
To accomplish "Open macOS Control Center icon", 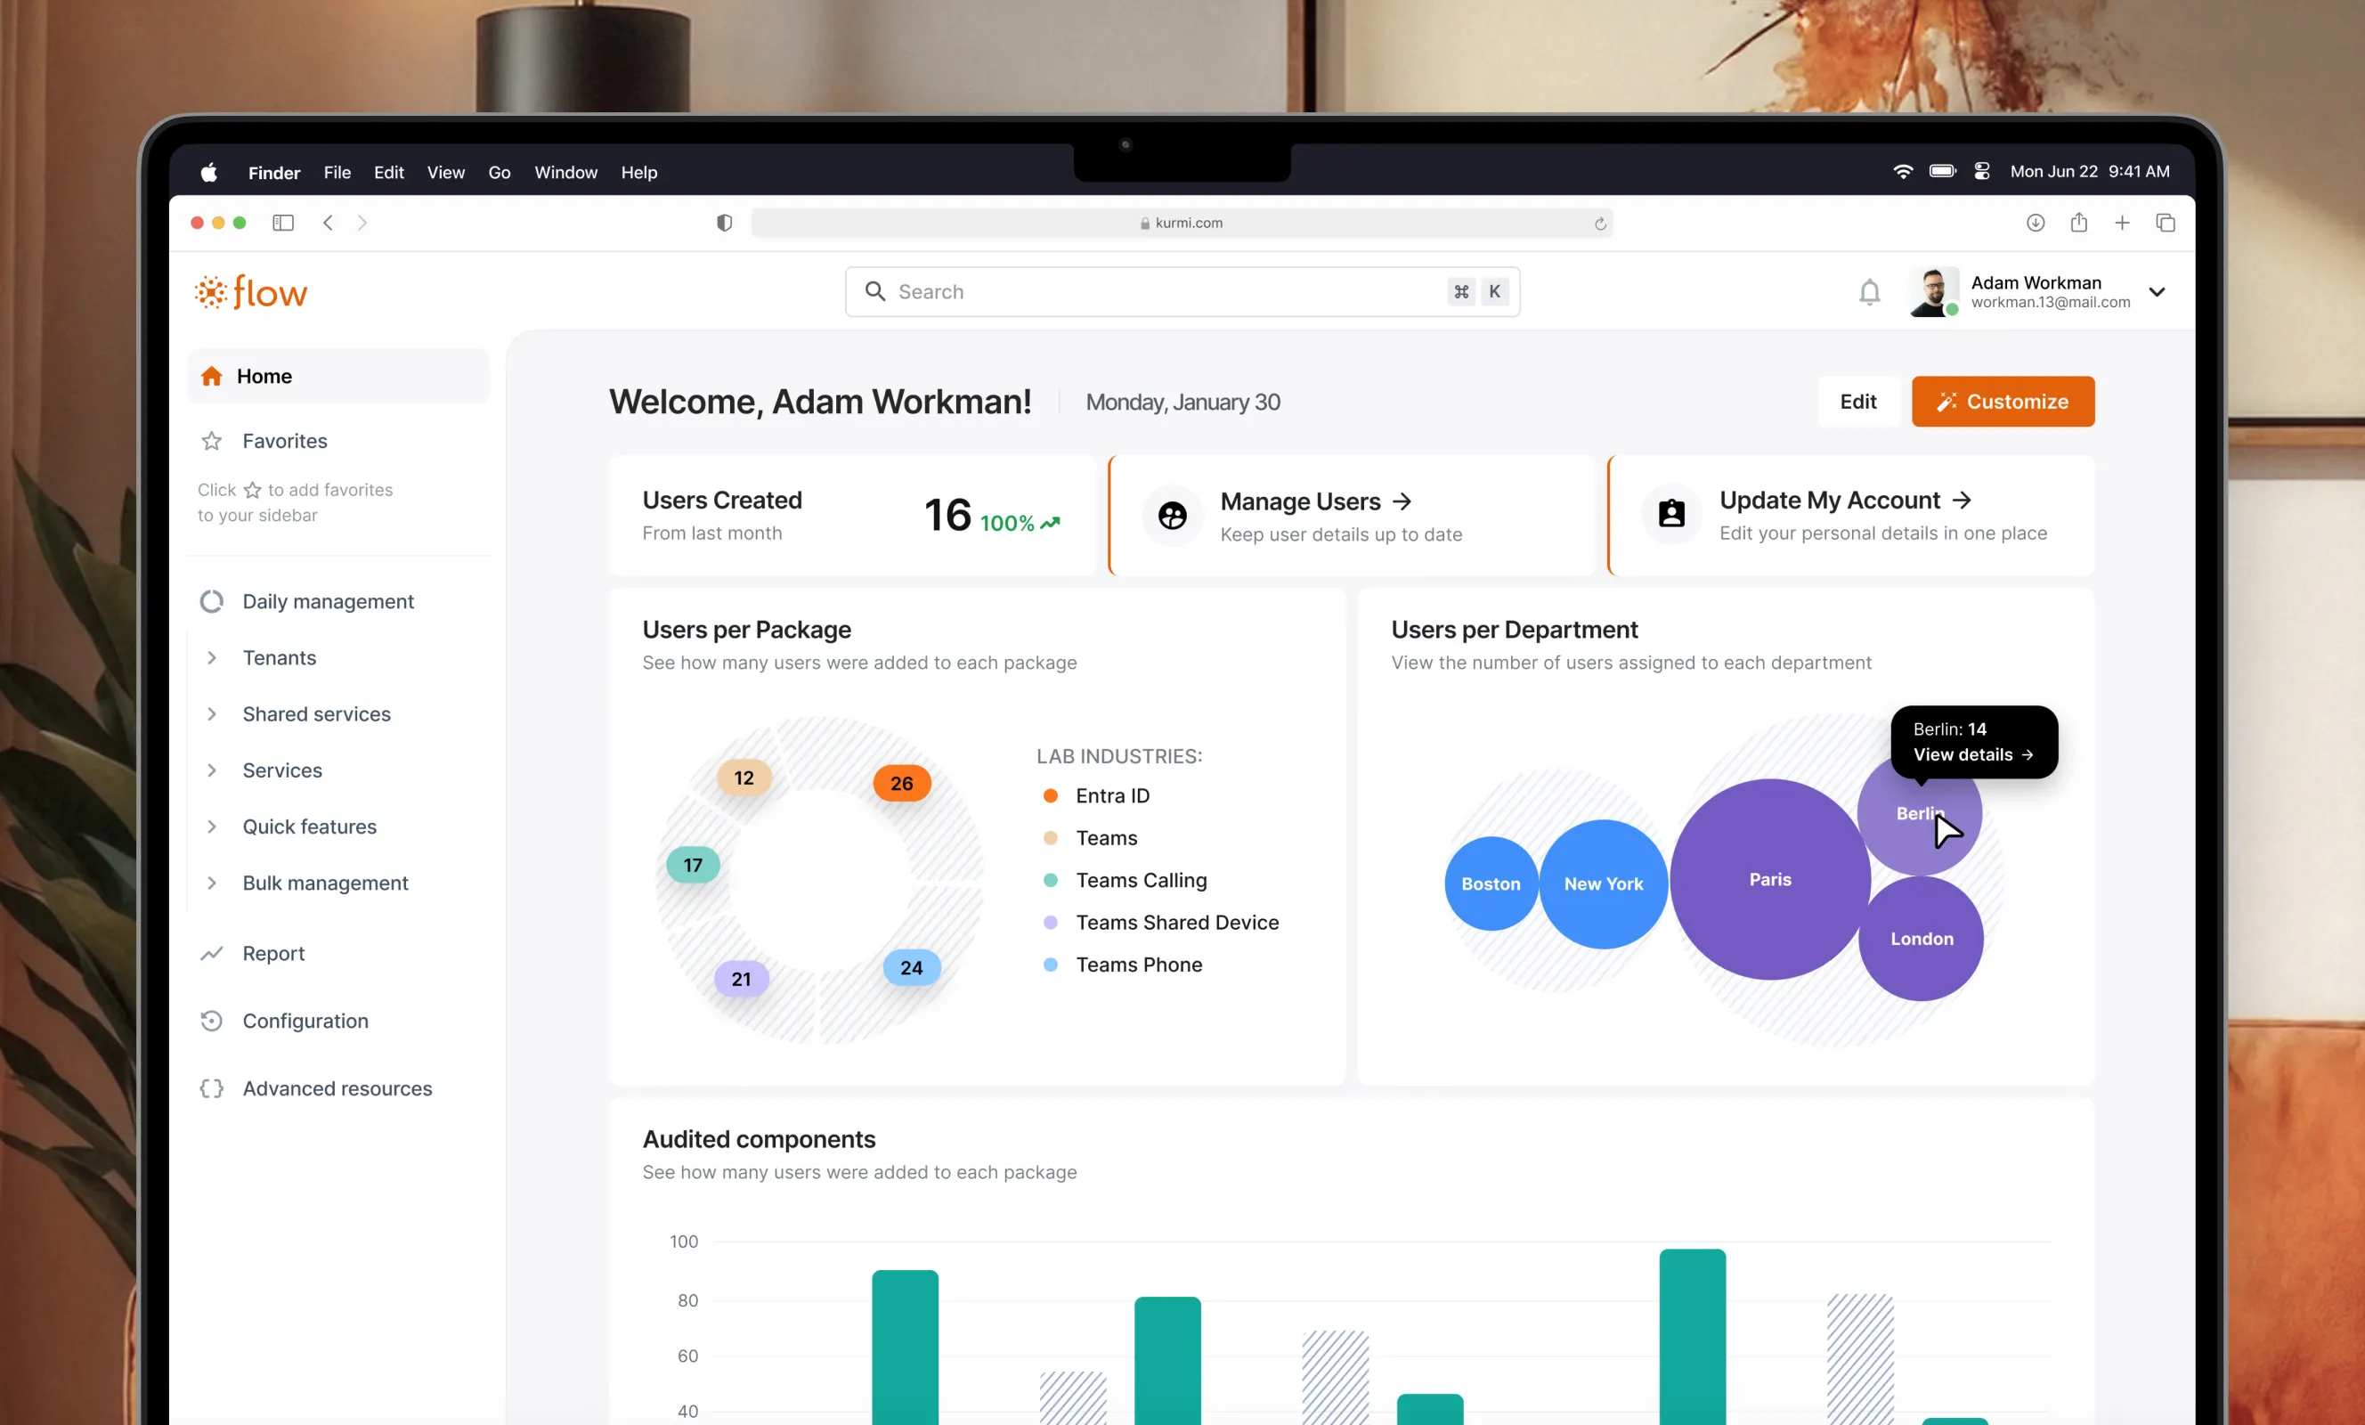I will point(1981,172).
